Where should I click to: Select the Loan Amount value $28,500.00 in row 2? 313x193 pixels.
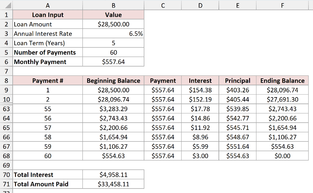pos(113,24)
